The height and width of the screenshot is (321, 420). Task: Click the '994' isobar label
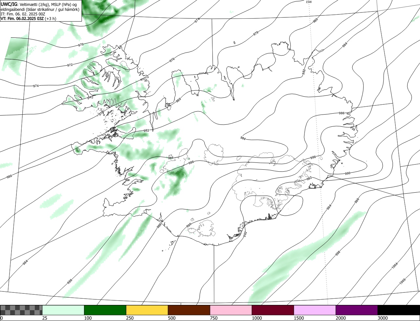[x=329, y=207]
